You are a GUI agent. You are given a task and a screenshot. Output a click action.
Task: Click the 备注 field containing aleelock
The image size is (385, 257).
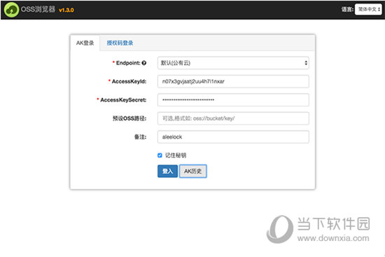click(233, 137)
